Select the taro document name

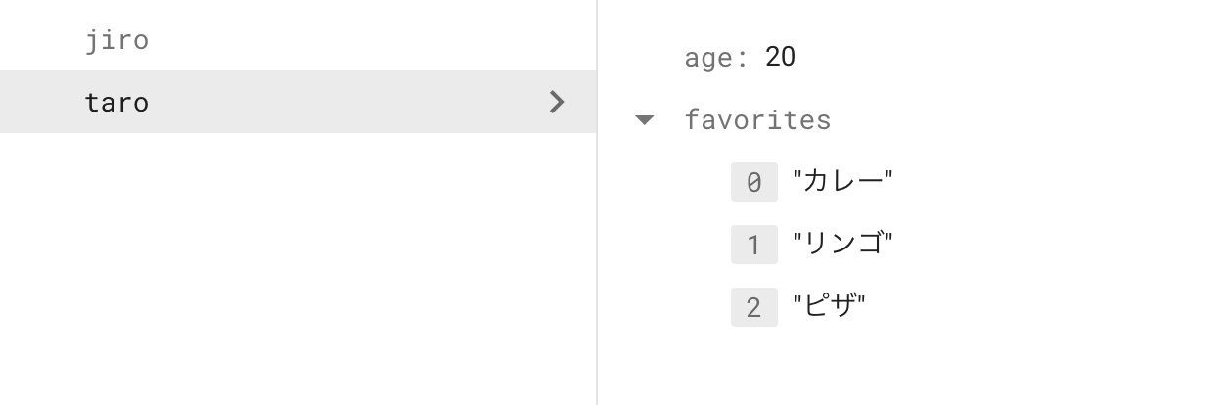(x=116, y=103)
